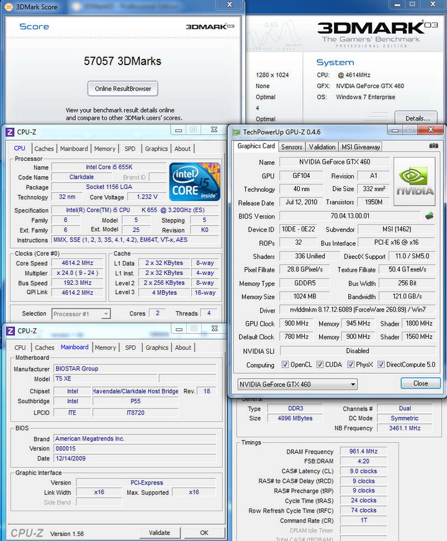Image resolution: width=447 pixels, height=541 pixels.
Task: Click the Manufacturer BIOSTAR Group field
Action: coord(135,369)
